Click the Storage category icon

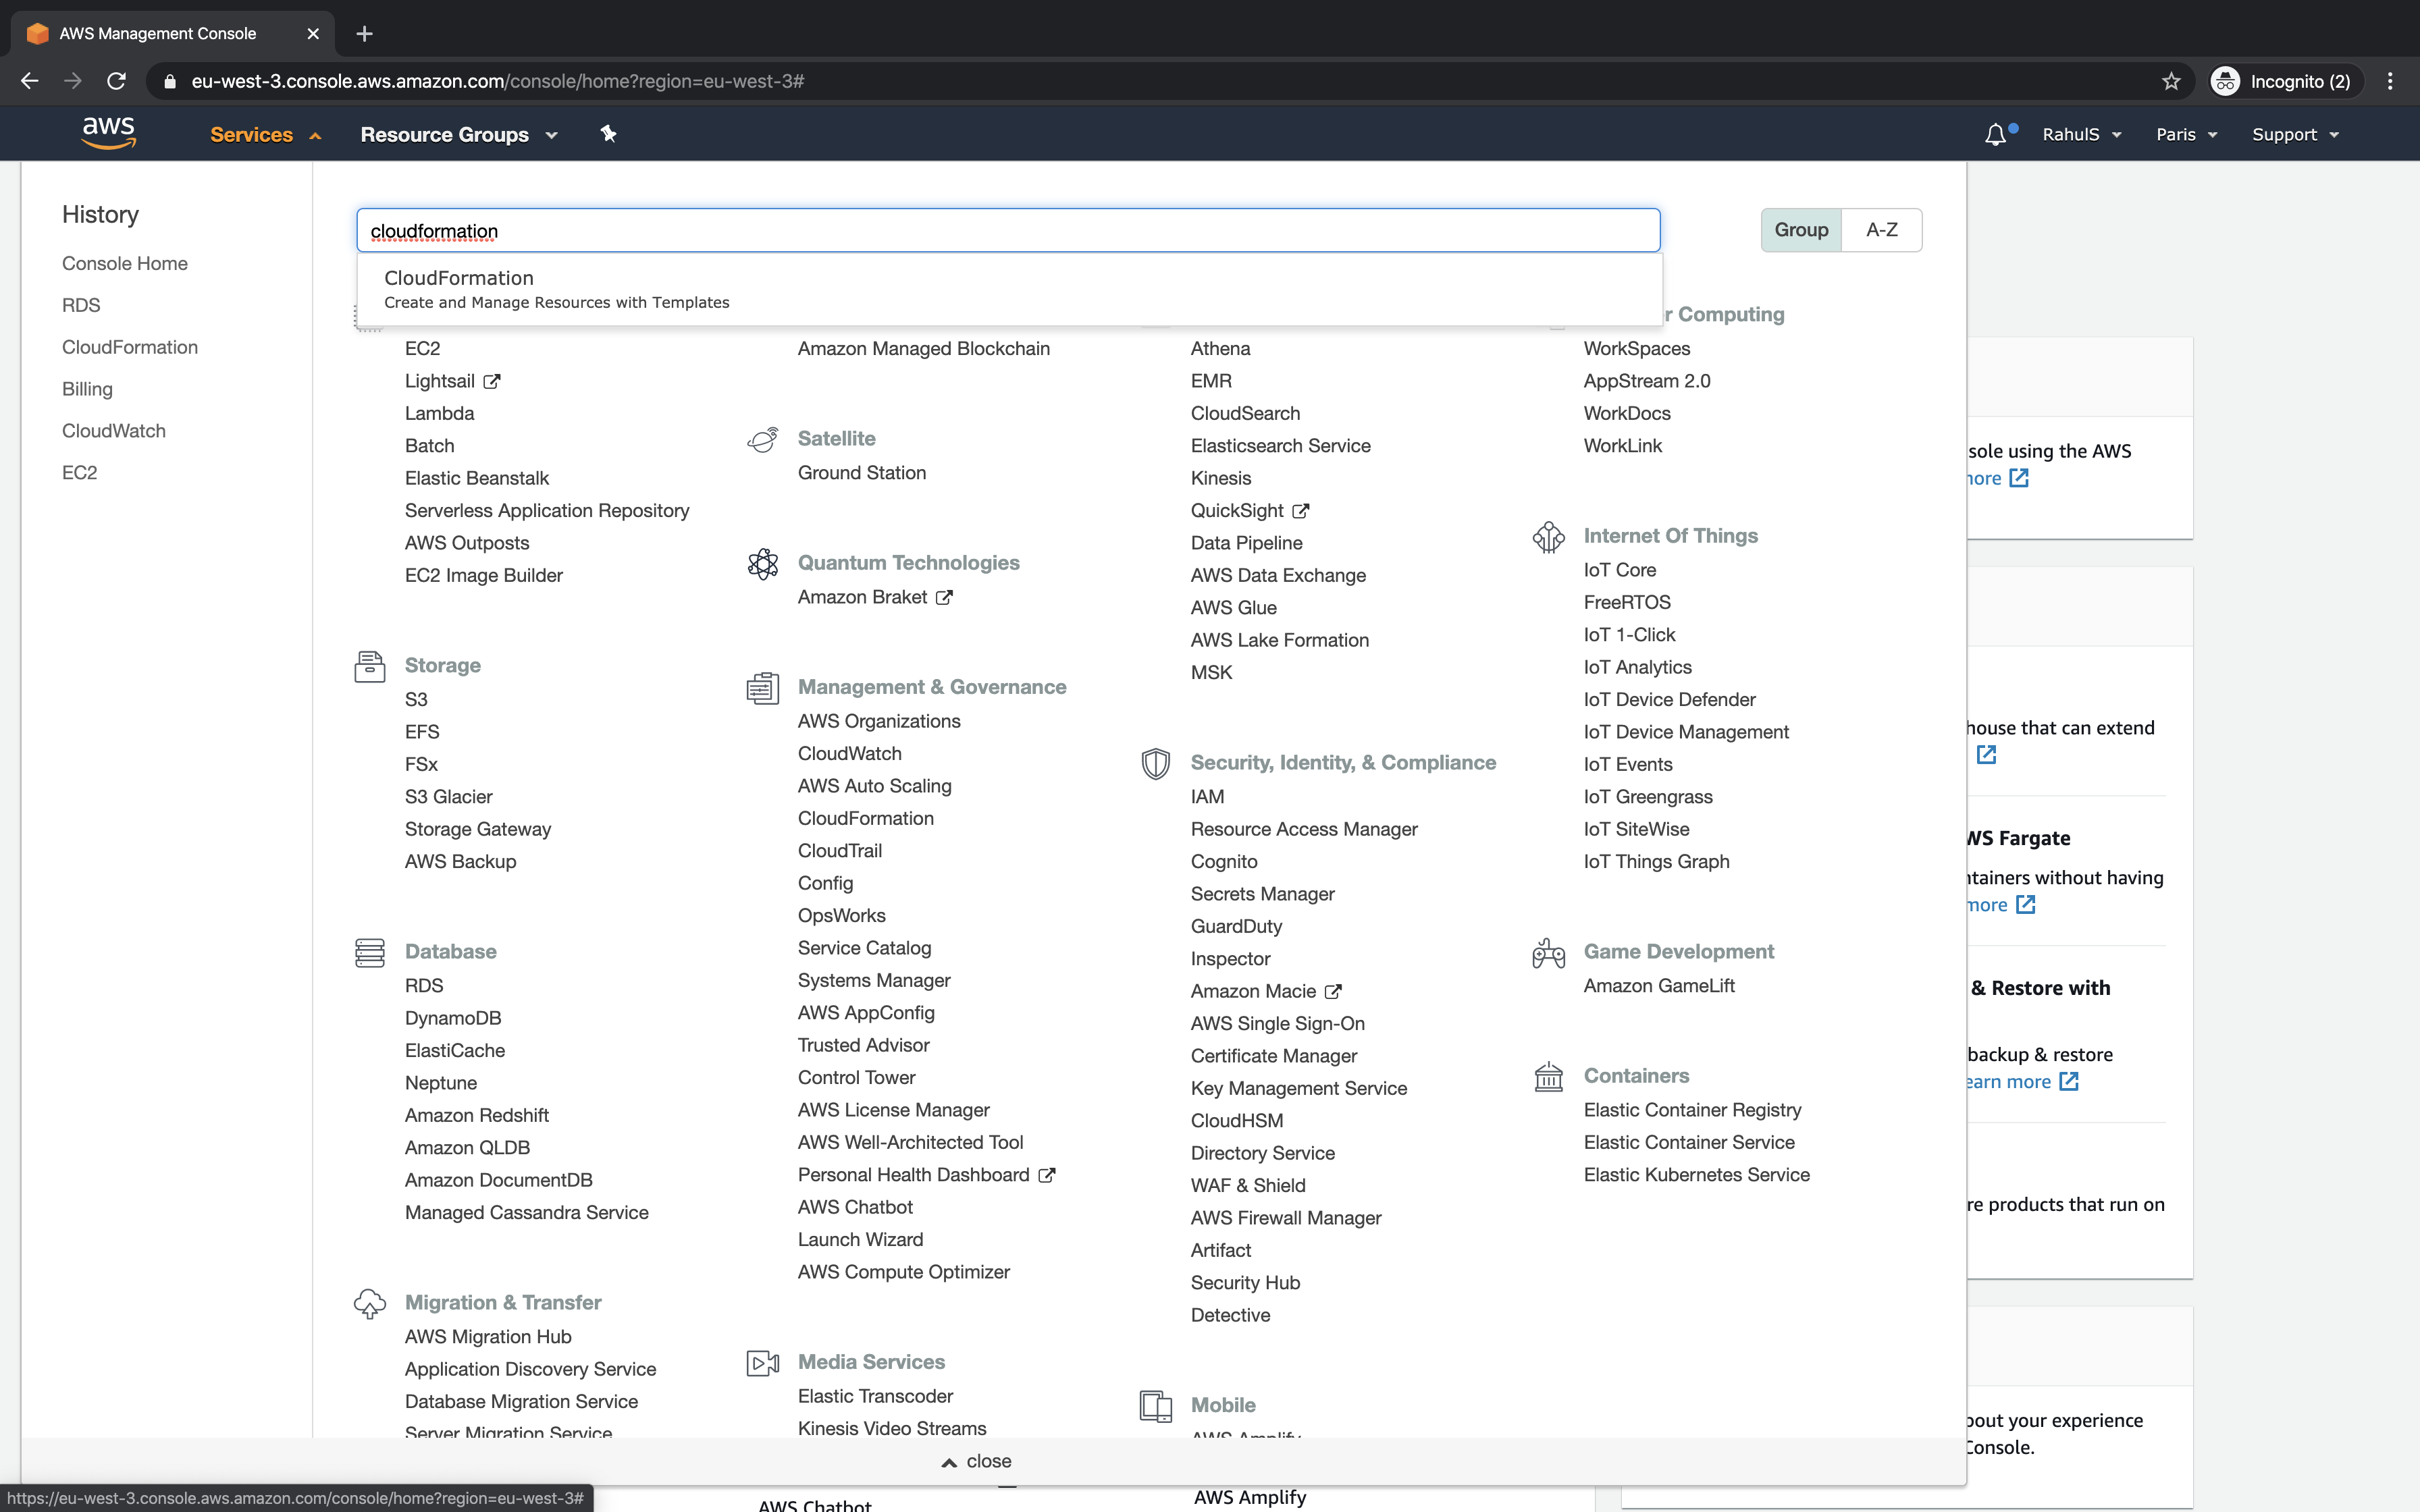click(369, 666)
